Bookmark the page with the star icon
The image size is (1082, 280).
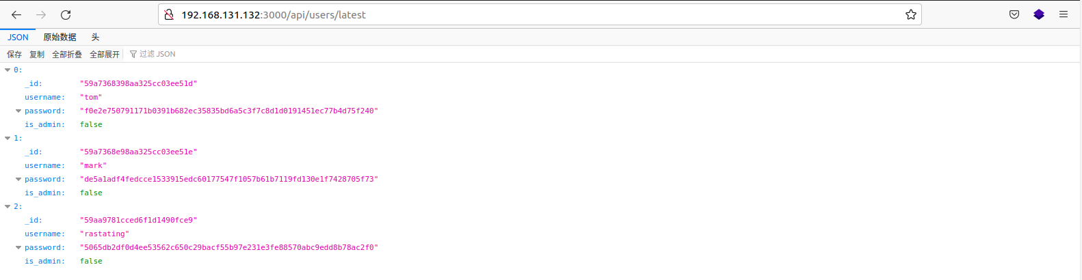pyautogui.click(x=910, y=14)
